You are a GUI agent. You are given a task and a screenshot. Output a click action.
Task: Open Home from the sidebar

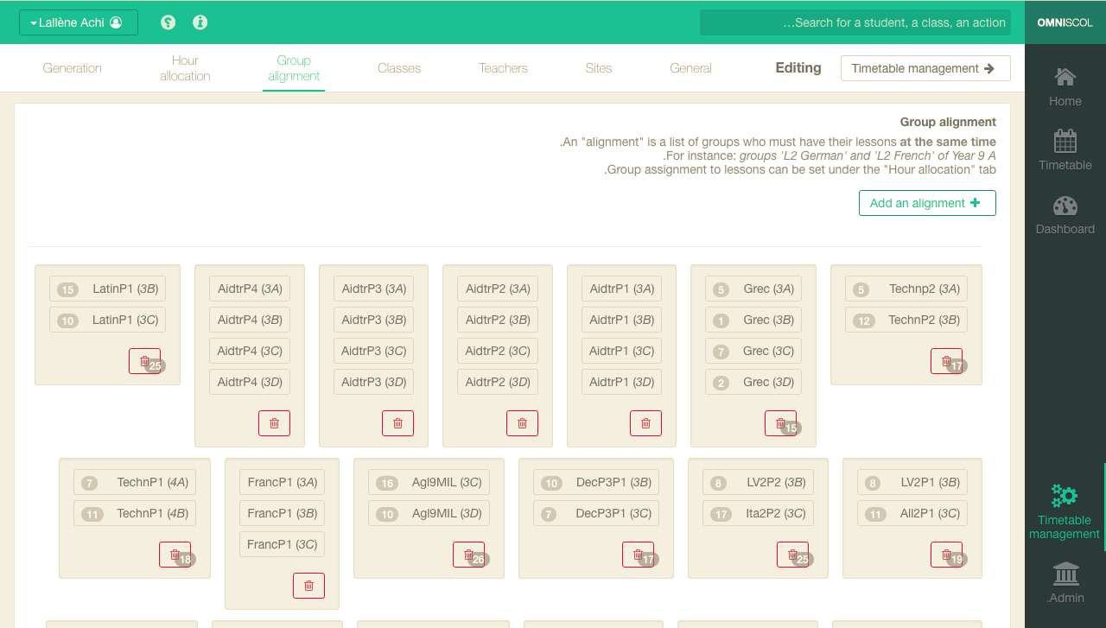[1065, 87]
